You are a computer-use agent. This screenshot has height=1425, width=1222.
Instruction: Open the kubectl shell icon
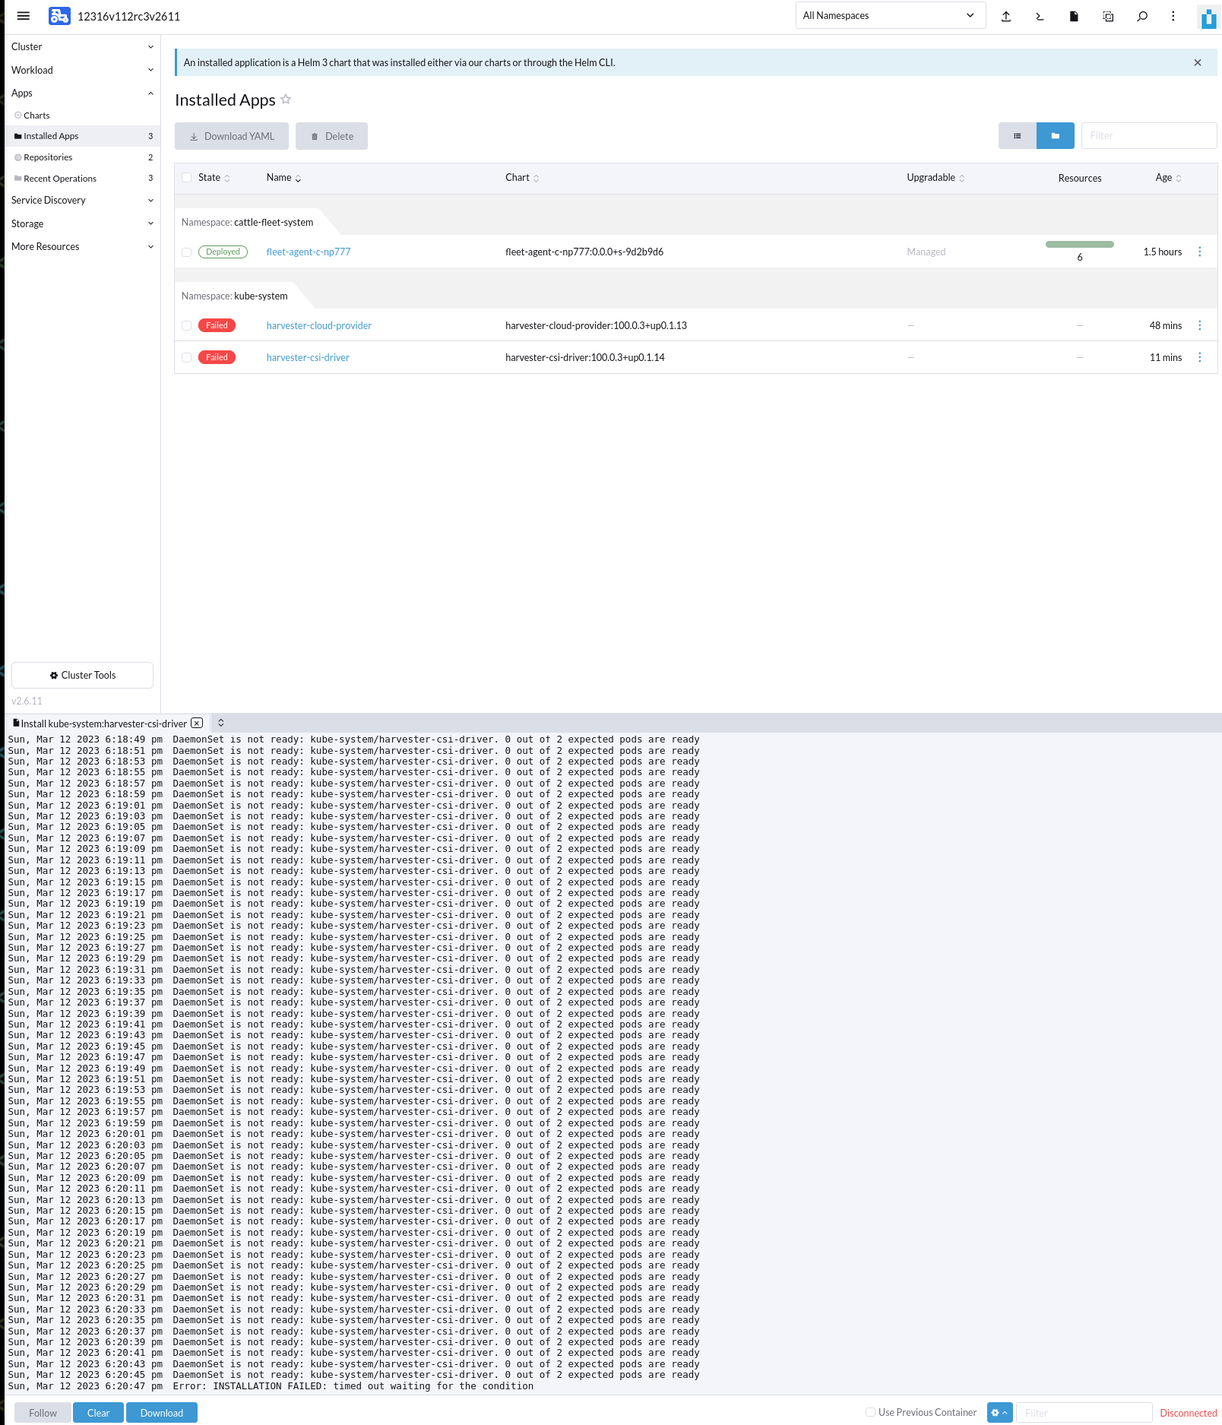coord(1039,16)
